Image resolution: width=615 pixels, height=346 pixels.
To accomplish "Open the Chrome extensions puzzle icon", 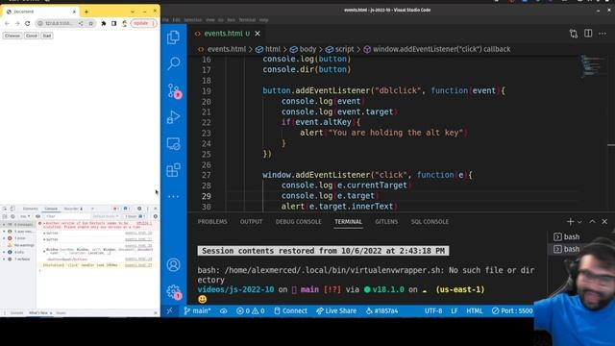I will click(x=104, y=23).
